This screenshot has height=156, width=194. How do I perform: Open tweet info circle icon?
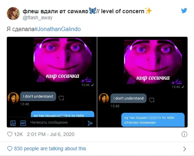click(184, 134)
